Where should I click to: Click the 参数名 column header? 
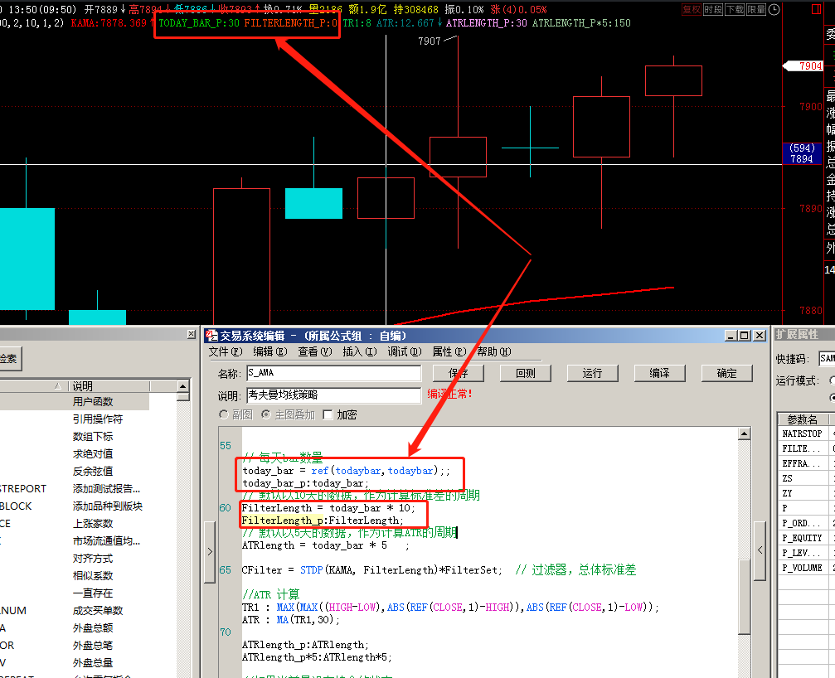pyautogui.click(x=803, y=419)
